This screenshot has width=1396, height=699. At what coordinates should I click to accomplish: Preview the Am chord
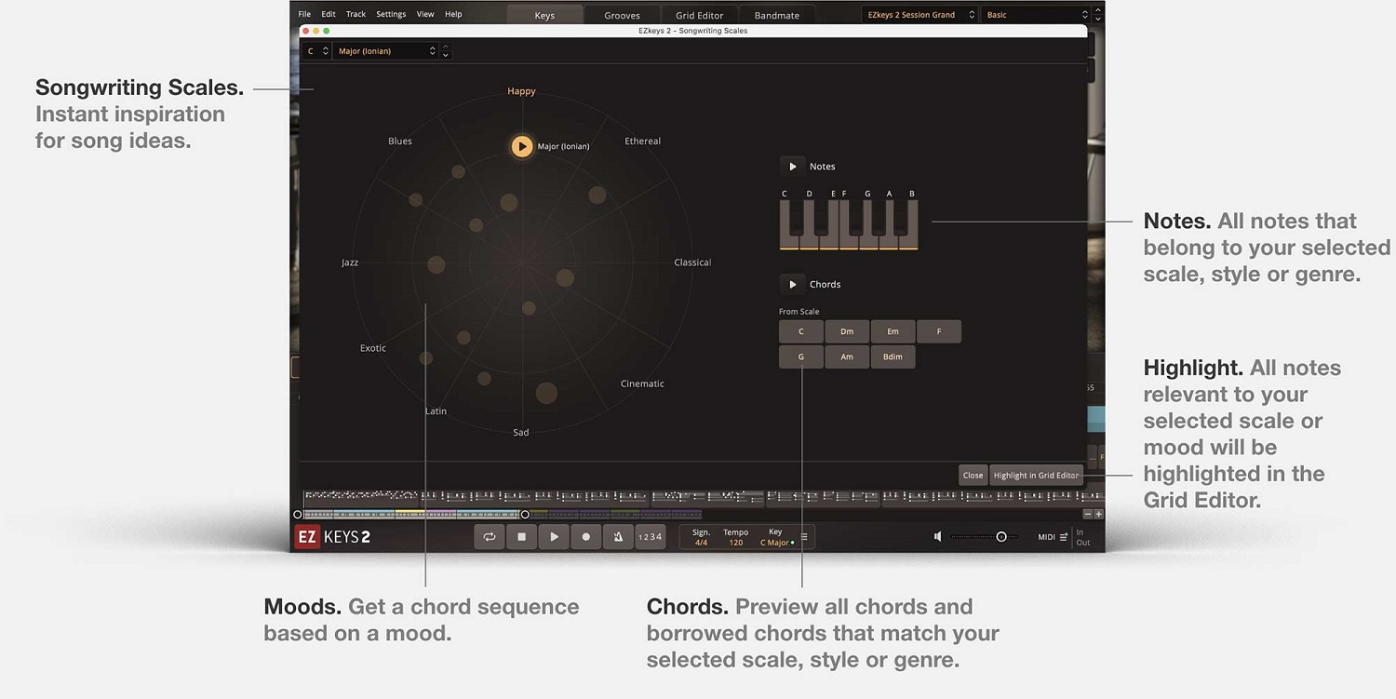[x=847, y=356]
